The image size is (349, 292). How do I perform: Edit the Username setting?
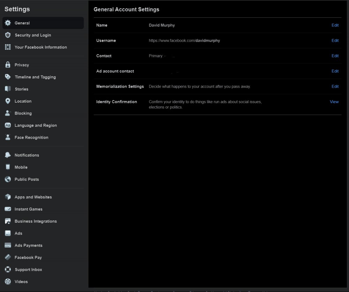coord(335,41)
